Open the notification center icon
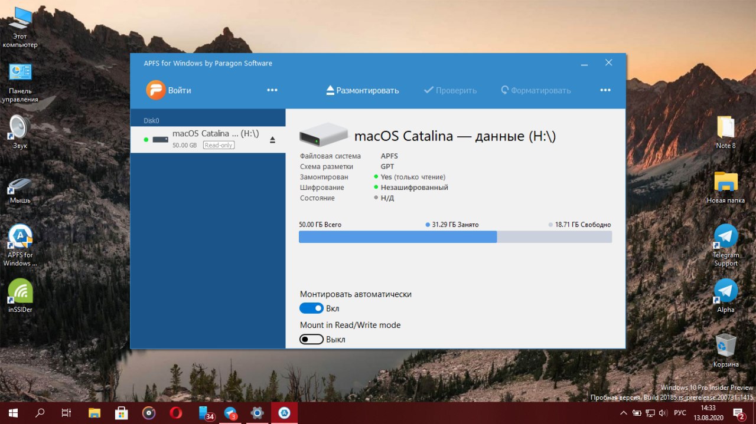 [739, 413]
